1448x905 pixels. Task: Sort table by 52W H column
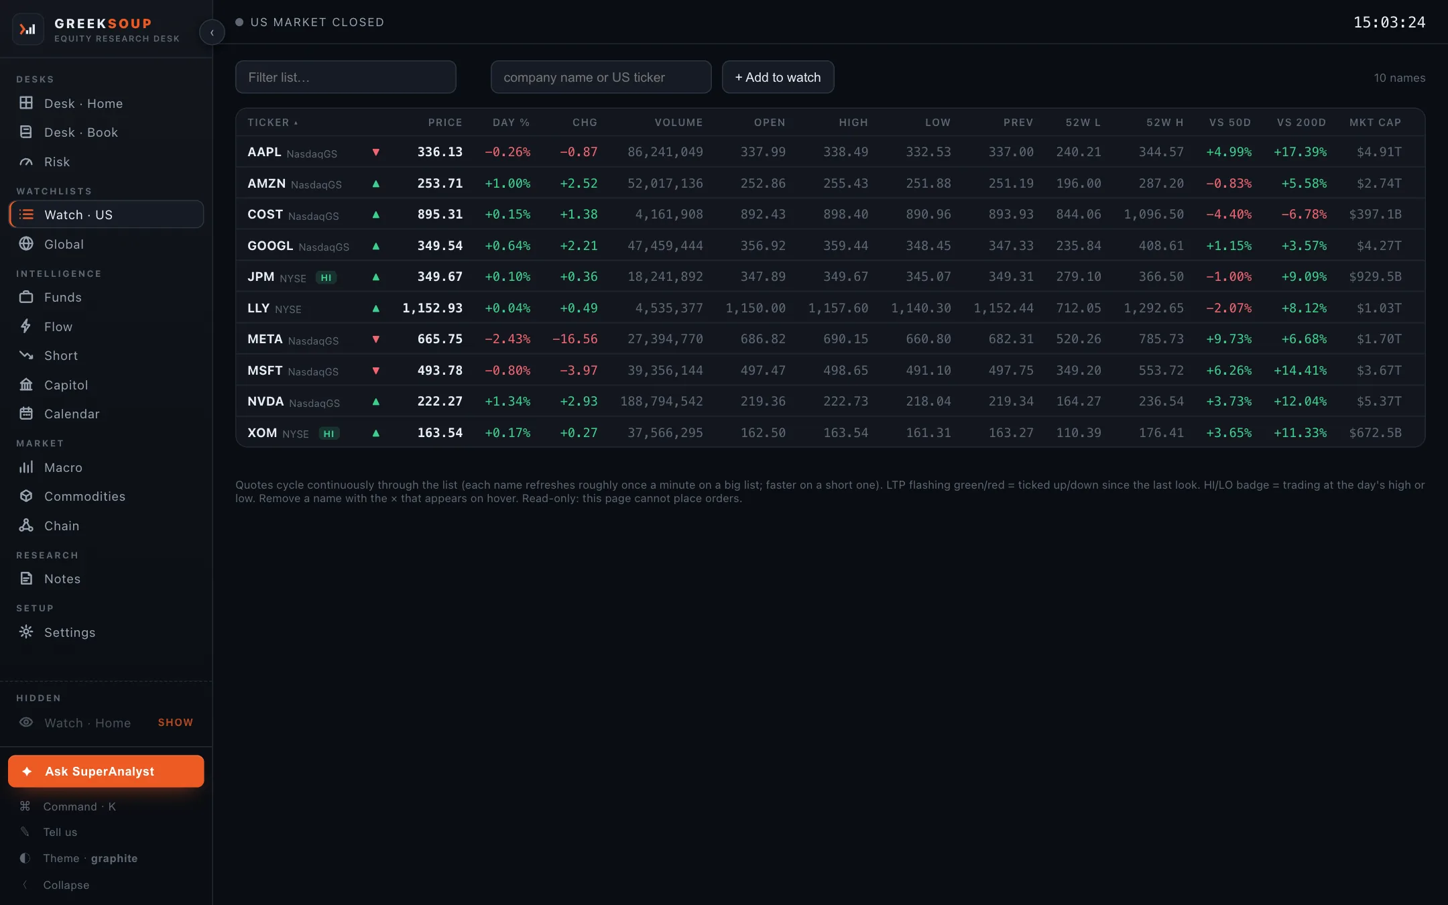coord(1164,122)
